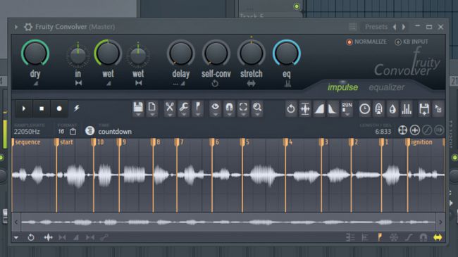The height and width of the screenshot is (257, 458).
Task: Toggle the orange marker flag button
Action: (x=379, y=237)
